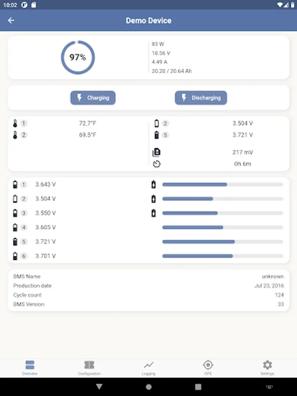Screen dimensions: 297x396
Task: Click the cell voltage difference icon (217 mV)
Action: point(157,152)
